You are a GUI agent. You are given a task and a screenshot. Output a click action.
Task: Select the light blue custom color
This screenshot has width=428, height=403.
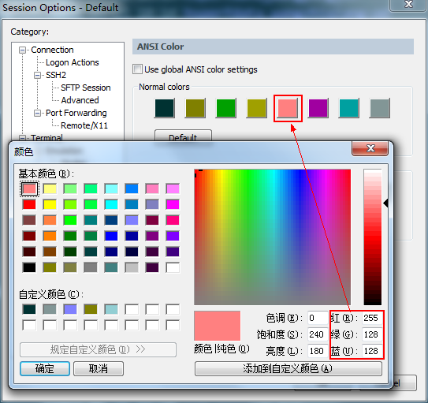click(x=111, y=309)
